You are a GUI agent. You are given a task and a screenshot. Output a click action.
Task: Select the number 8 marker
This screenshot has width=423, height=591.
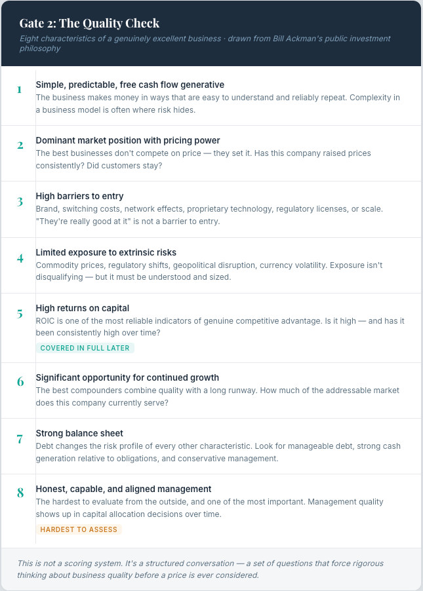click(20, 493)
